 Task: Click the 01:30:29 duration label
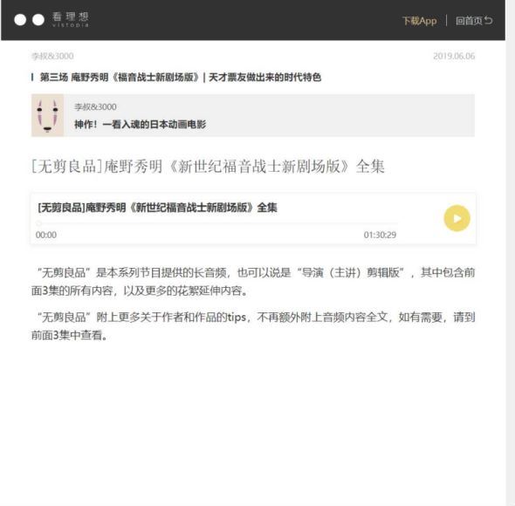pos(380,235)
